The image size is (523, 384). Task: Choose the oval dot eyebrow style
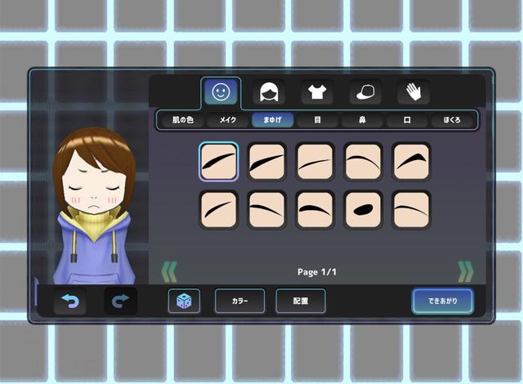pyautogui.click(x=363, y=210)
